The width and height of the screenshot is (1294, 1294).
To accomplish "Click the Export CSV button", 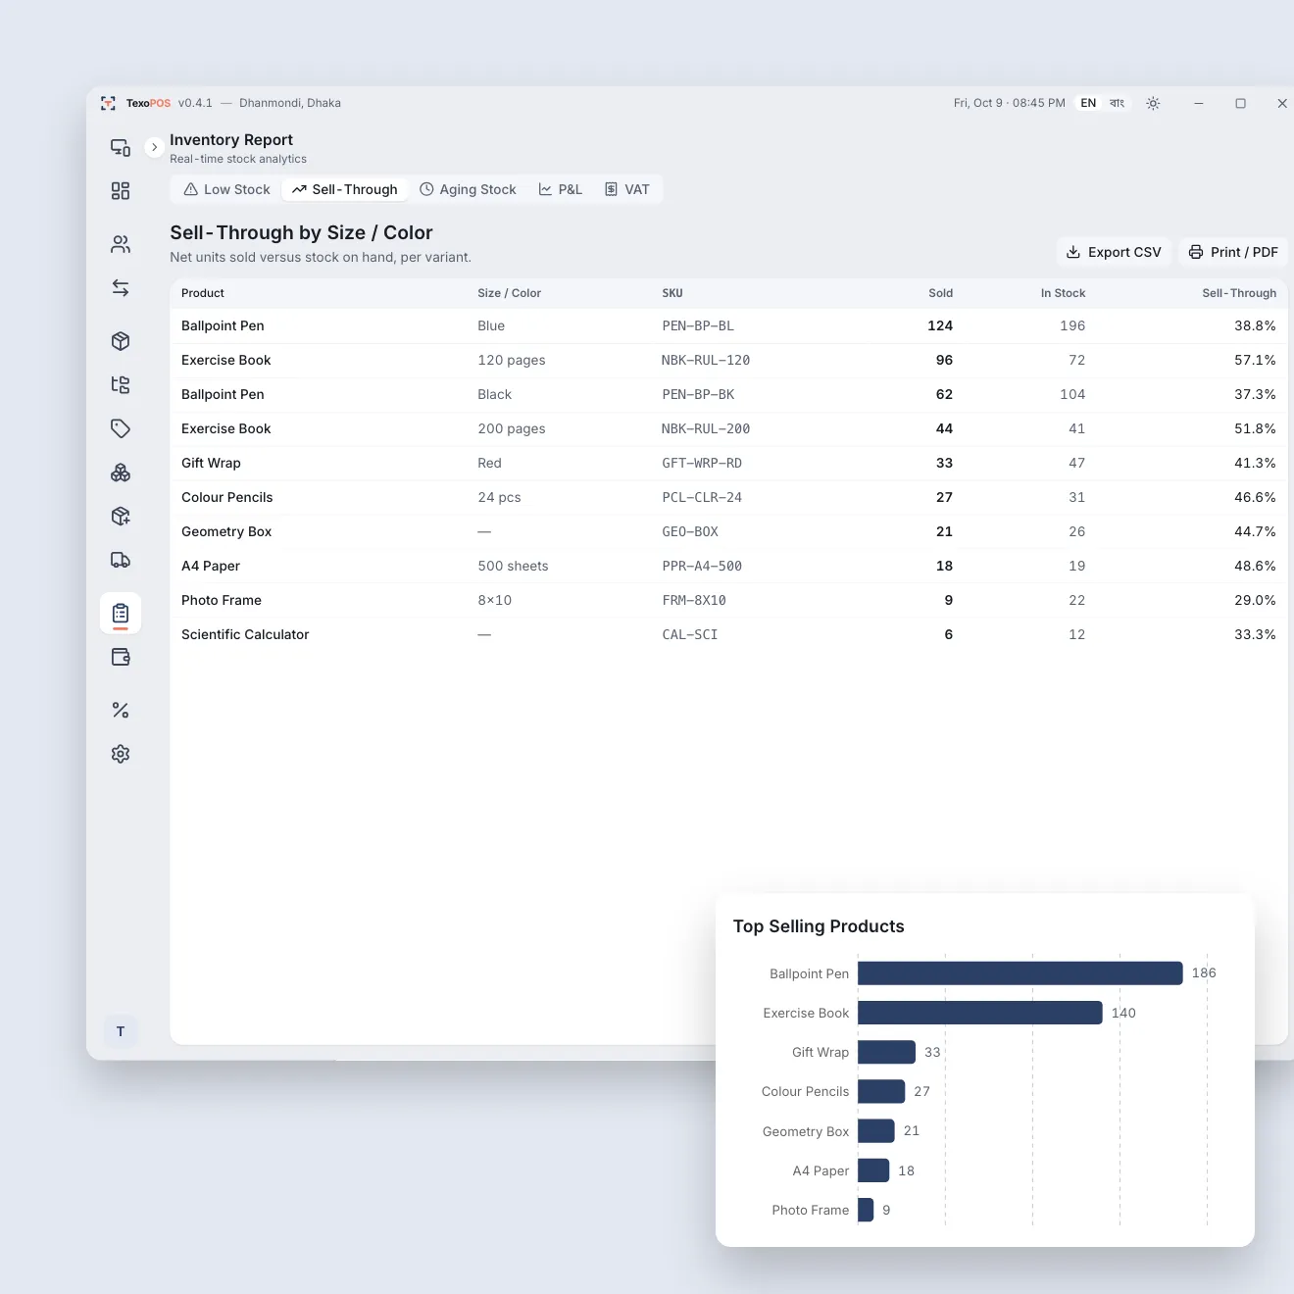I will click(x=1114, y=252).
